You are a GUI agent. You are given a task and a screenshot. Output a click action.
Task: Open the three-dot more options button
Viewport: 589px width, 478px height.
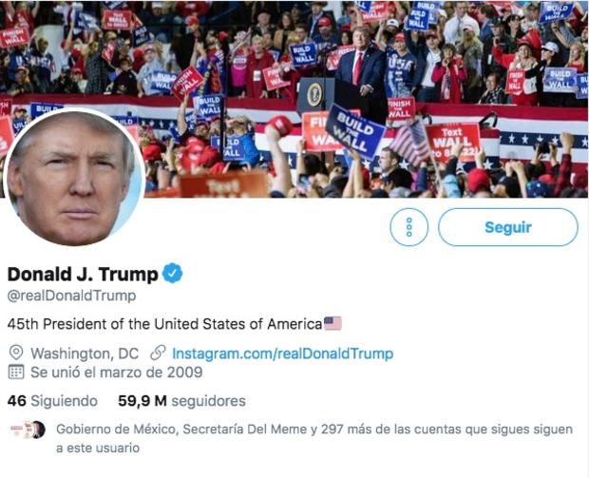pyautogui.click(x=409, y=227)
